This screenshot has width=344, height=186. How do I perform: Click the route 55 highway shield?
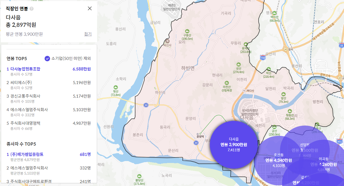click(342, 46)
